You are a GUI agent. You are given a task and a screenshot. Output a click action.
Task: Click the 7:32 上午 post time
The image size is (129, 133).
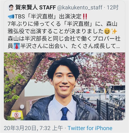[51, 128]
